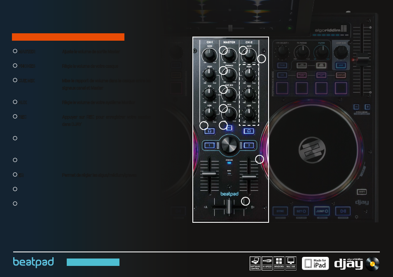Toggle the REC record button

click(229, 128)
